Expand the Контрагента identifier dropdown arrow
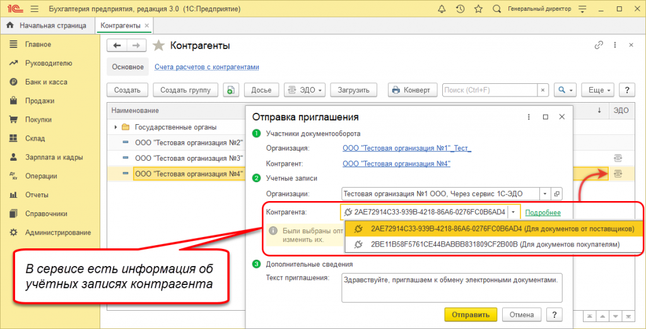 point(514,212)
